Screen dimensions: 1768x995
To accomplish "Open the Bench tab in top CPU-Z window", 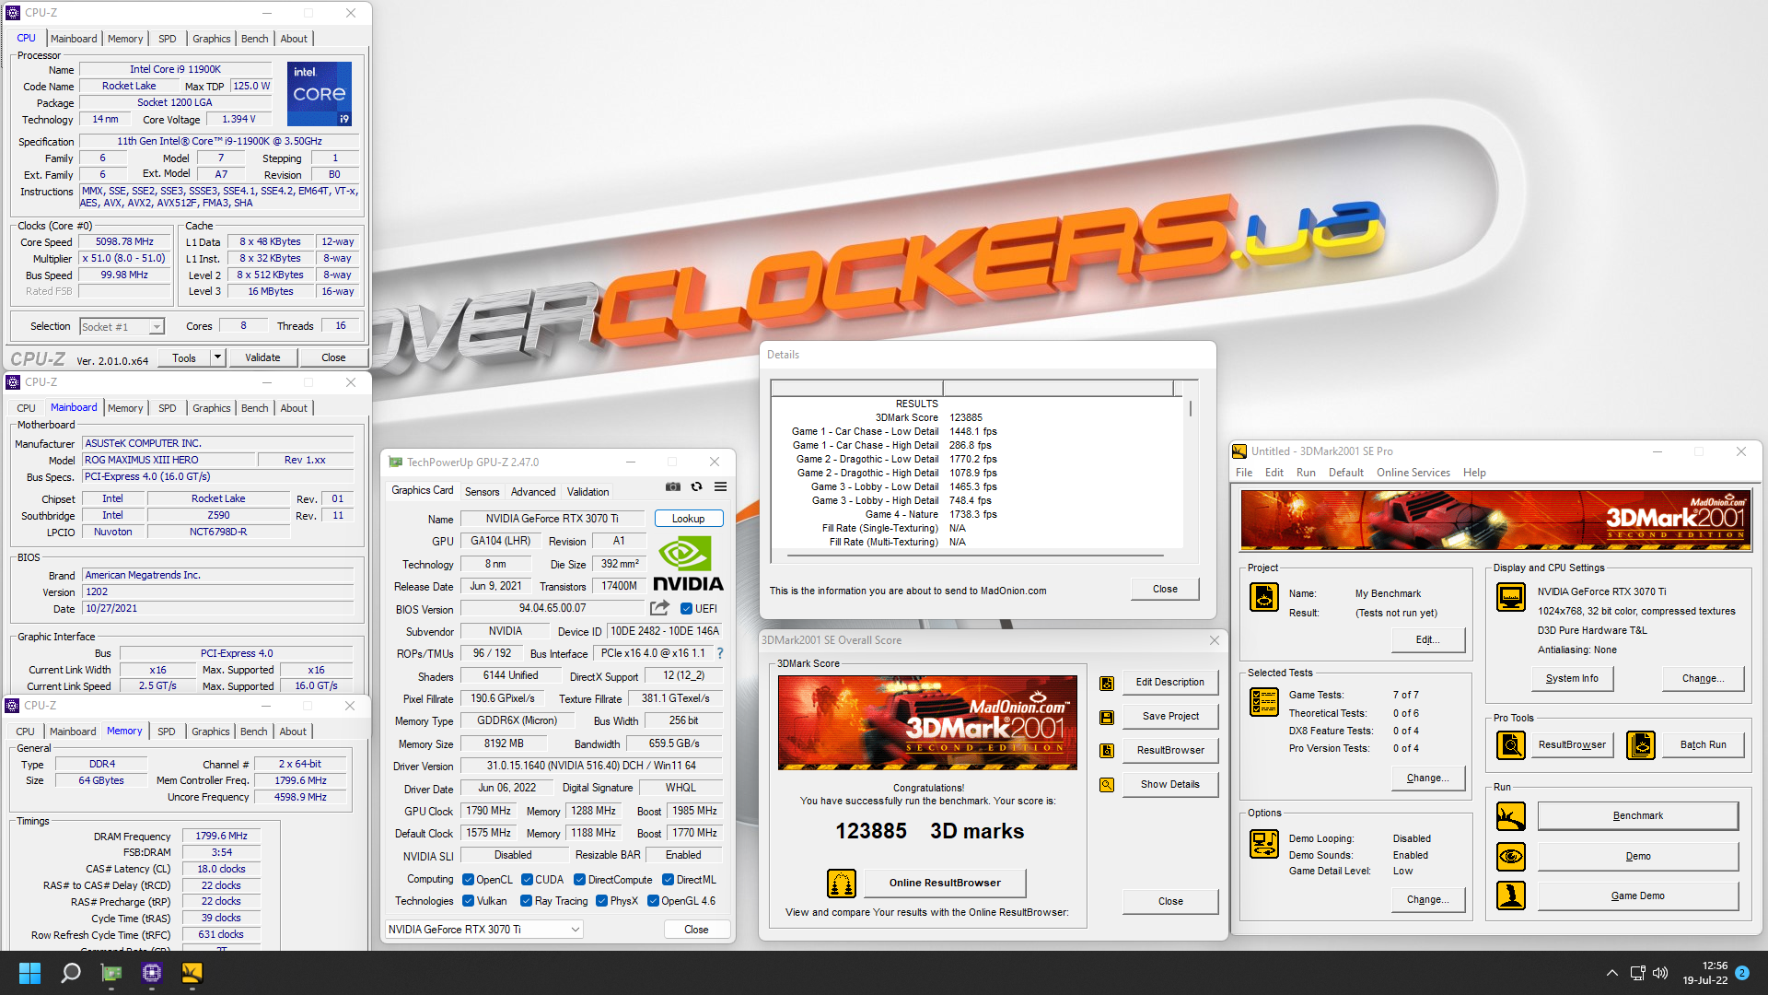I will click(x=255, y=39).
